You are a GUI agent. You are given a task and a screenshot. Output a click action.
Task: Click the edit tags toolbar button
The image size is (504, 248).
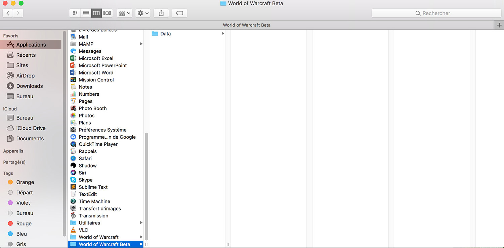[x=179, y=13]
